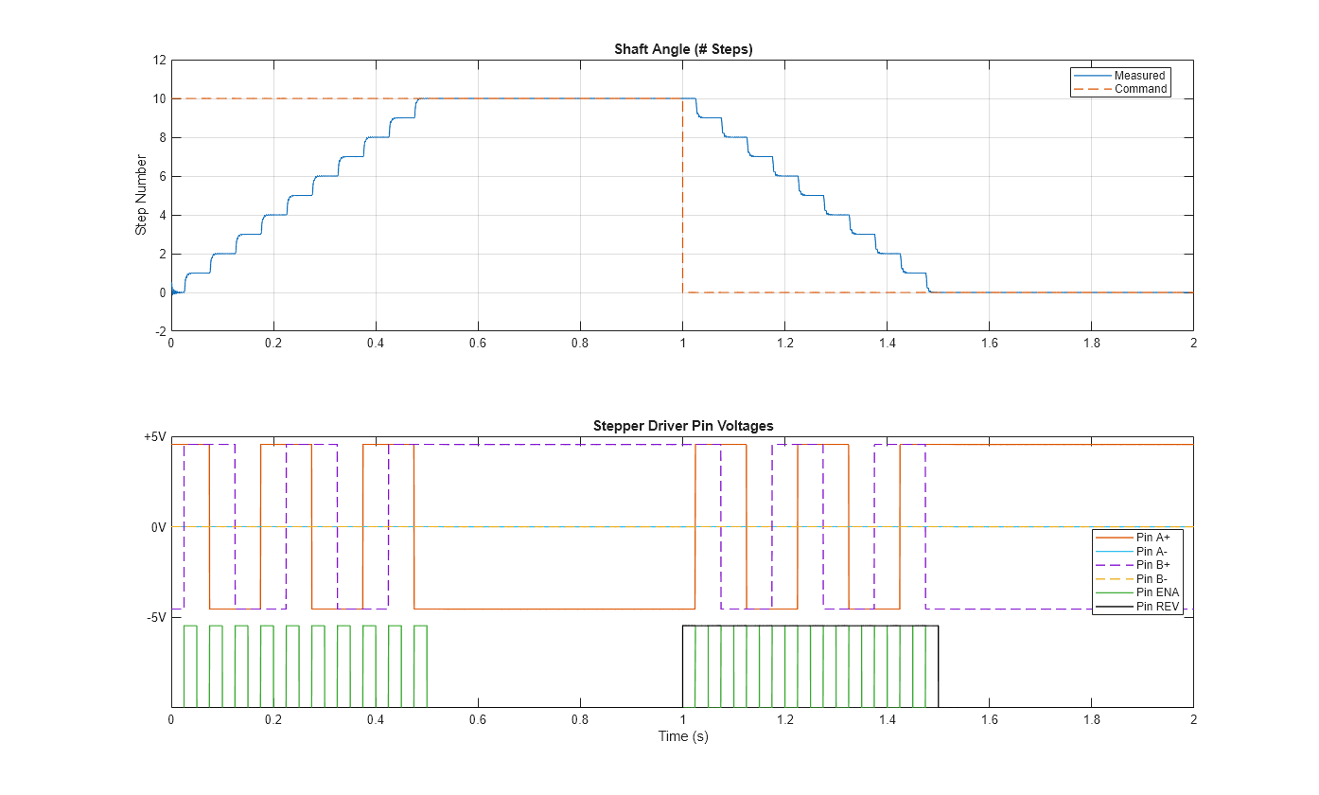Select x-axis tick "0.6" under Shaft Angle plot
This screenshot has height=795, width=1319.
(x=478, y=344)
